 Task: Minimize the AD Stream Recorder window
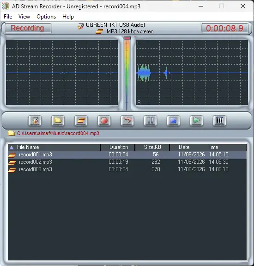pos(201,6)
